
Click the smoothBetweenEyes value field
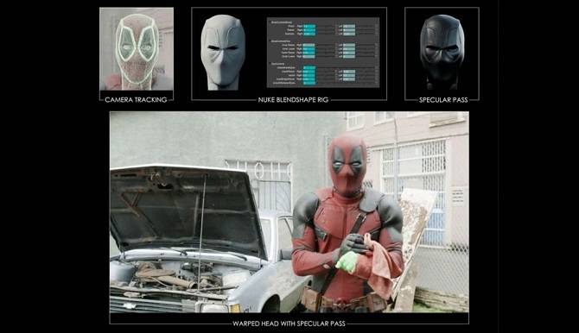pos(309,83)
